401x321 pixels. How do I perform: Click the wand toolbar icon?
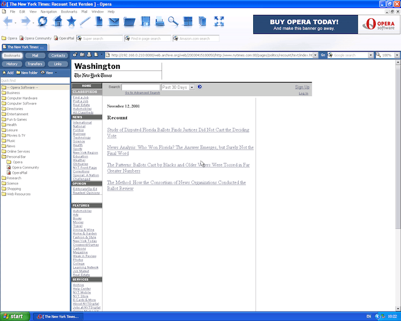click(85, 21)
